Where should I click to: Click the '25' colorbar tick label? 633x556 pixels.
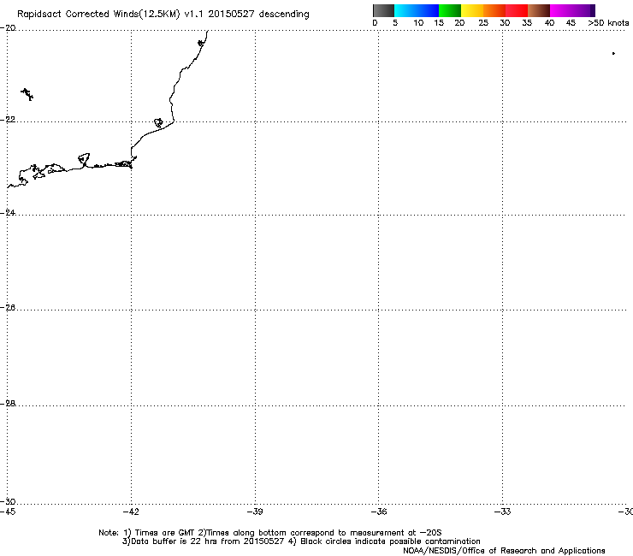(x=483, y=23)
